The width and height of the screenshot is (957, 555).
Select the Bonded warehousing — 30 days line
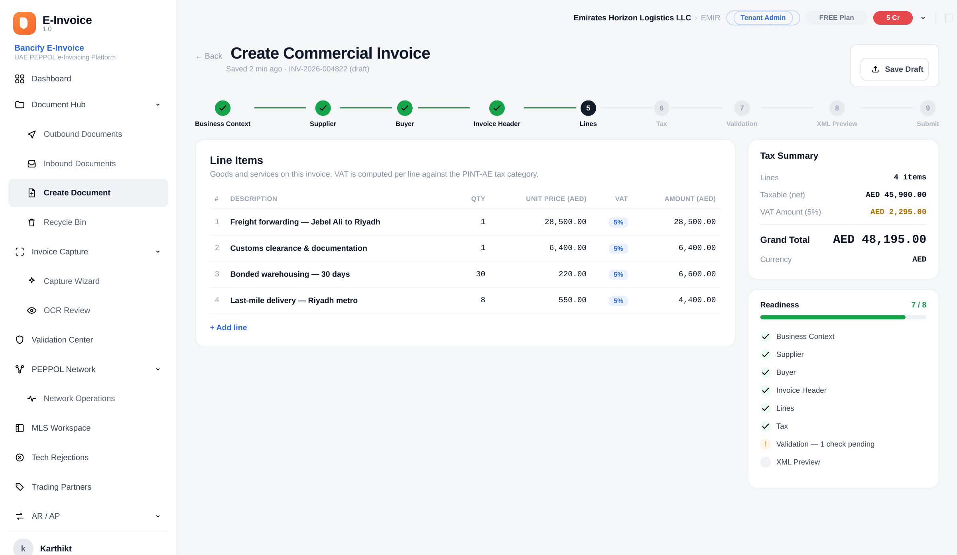465,274
